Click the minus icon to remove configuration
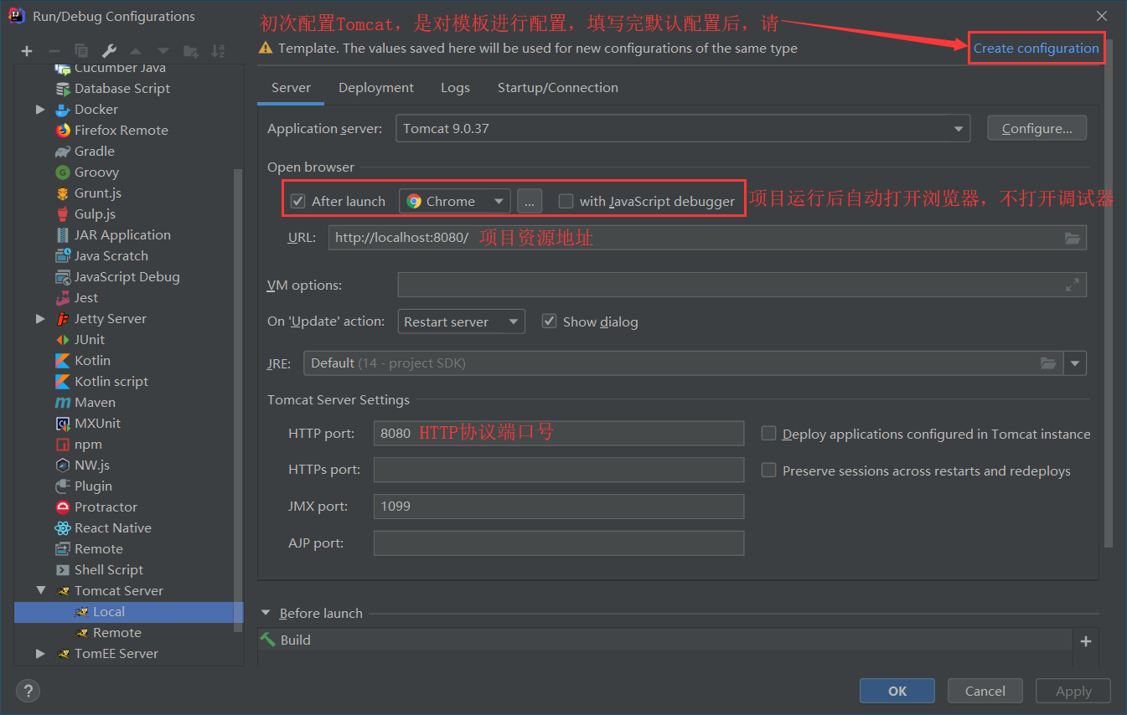This screenshot has height=715, width=1127. click(x=54, y=51)
